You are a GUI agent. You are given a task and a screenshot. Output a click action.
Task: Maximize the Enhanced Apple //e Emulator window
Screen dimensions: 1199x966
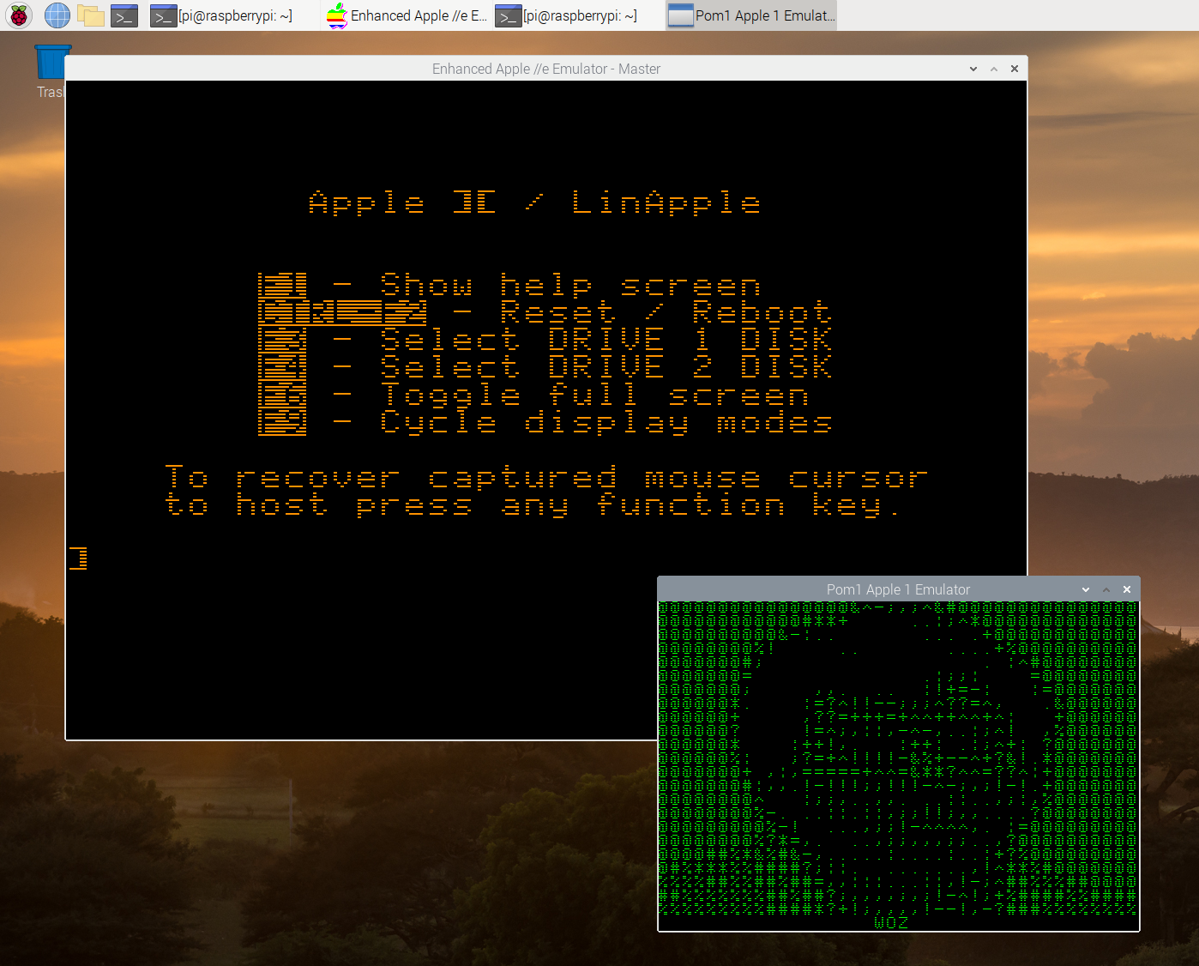pyautogui.click(x=994, y=69)
